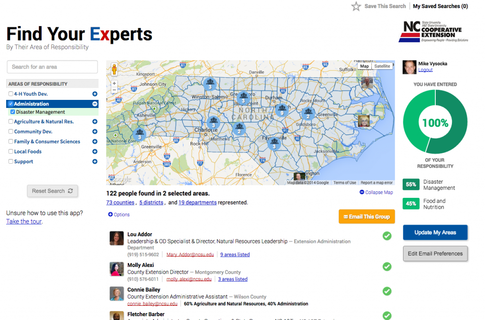Viewport: 485px width, 320px height.
Task: Click Lou Addor's profile photo
Action: click(117, 239)
